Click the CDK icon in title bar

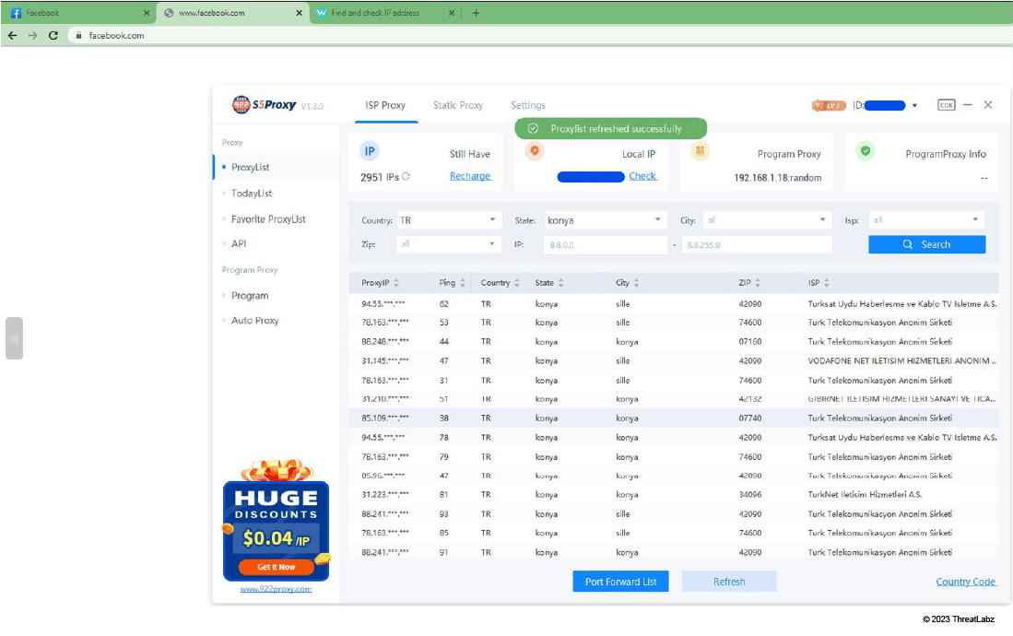[946, 105]
